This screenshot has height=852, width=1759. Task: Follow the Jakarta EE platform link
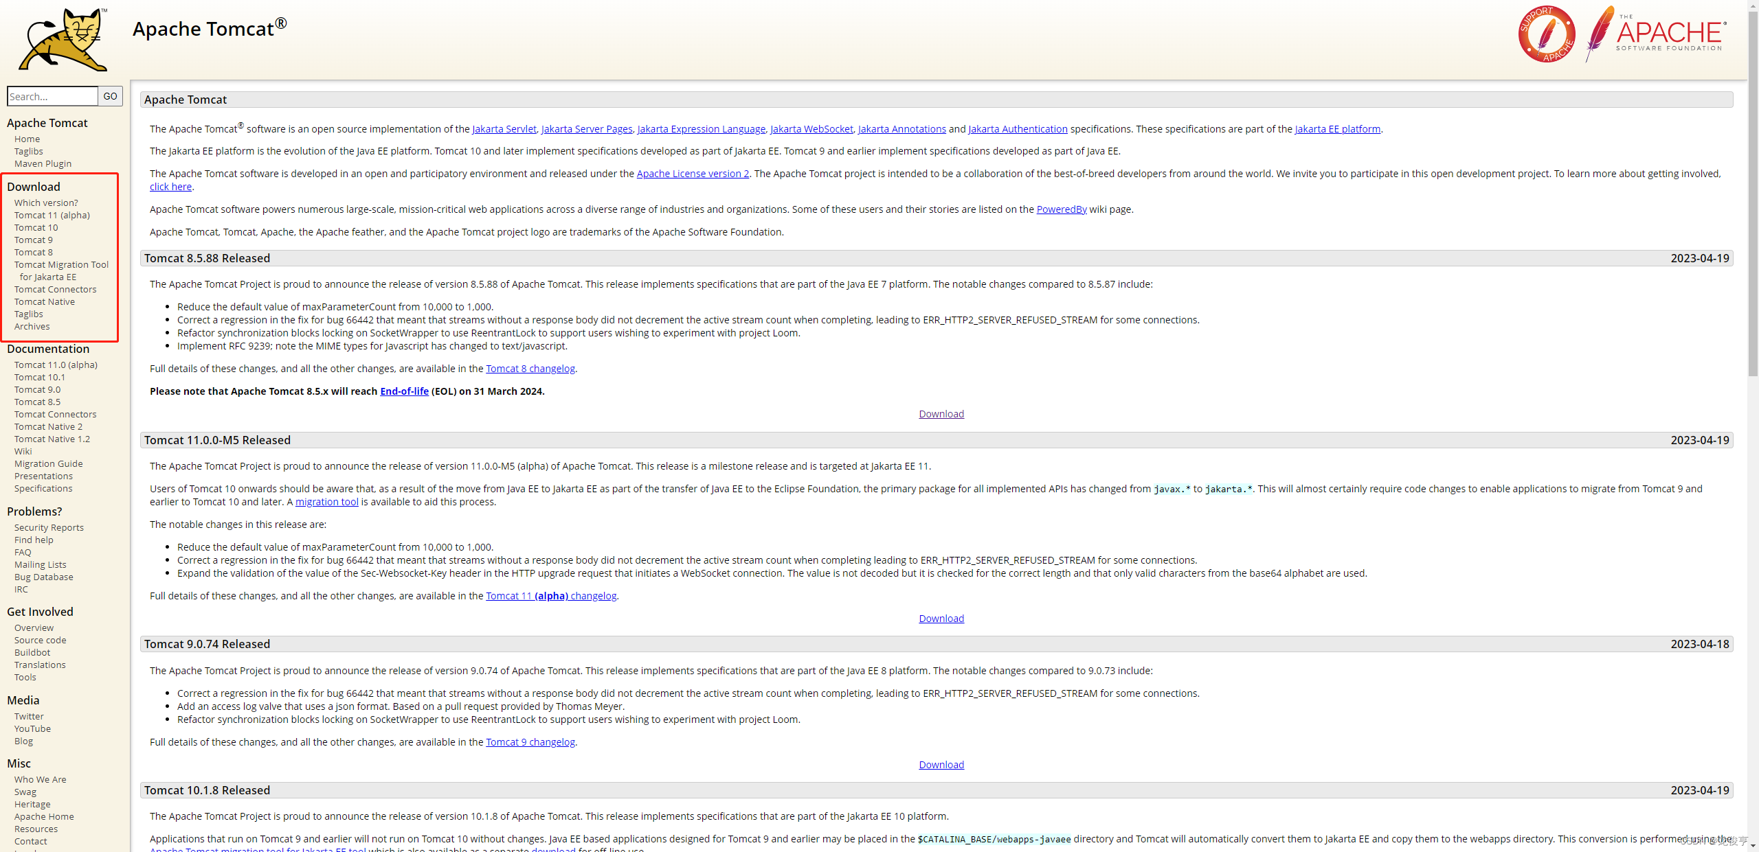pyautogui.click(x=1338, y=129)
